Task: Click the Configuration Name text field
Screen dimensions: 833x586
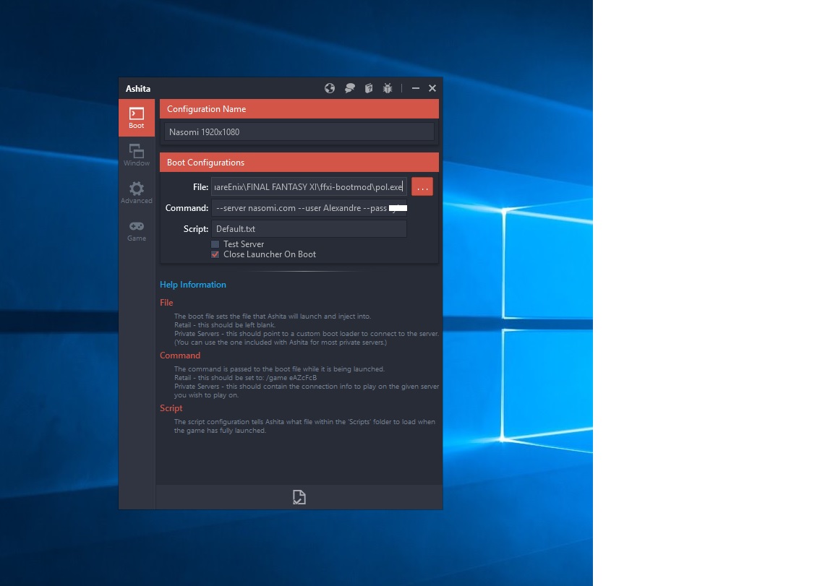Action: [x=299, y=132]
